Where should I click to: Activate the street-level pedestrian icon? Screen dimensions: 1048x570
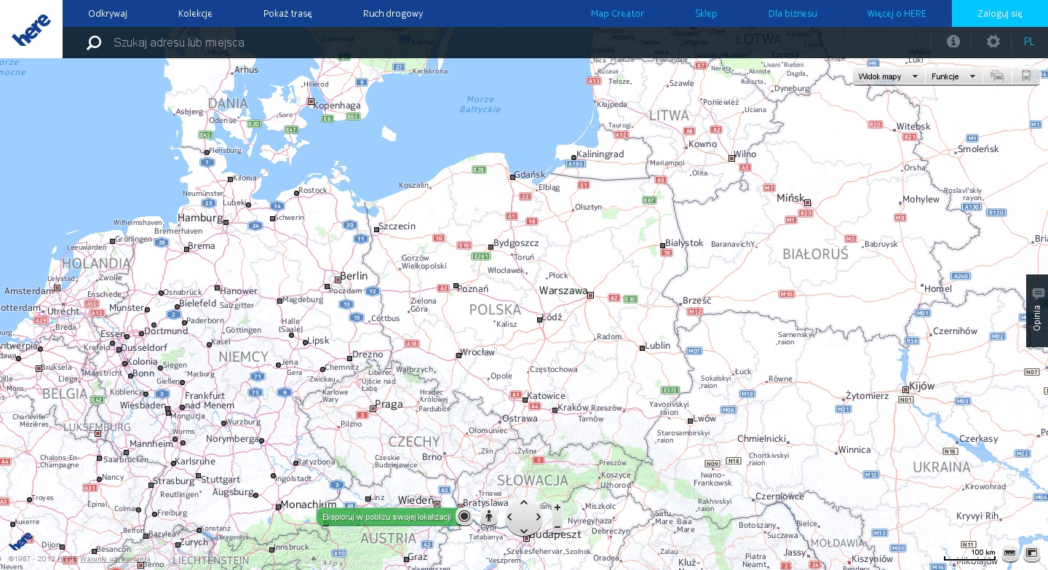click(x=489, y=516)
